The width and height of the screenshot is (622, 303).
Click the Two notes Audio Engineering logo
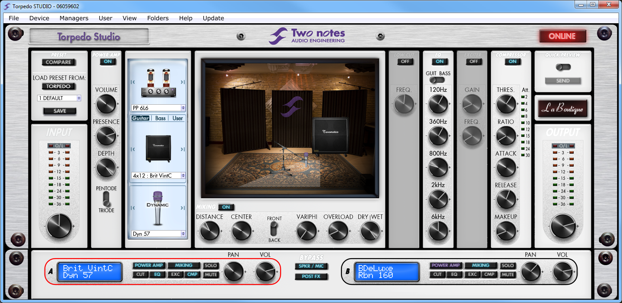click(307, 36)
